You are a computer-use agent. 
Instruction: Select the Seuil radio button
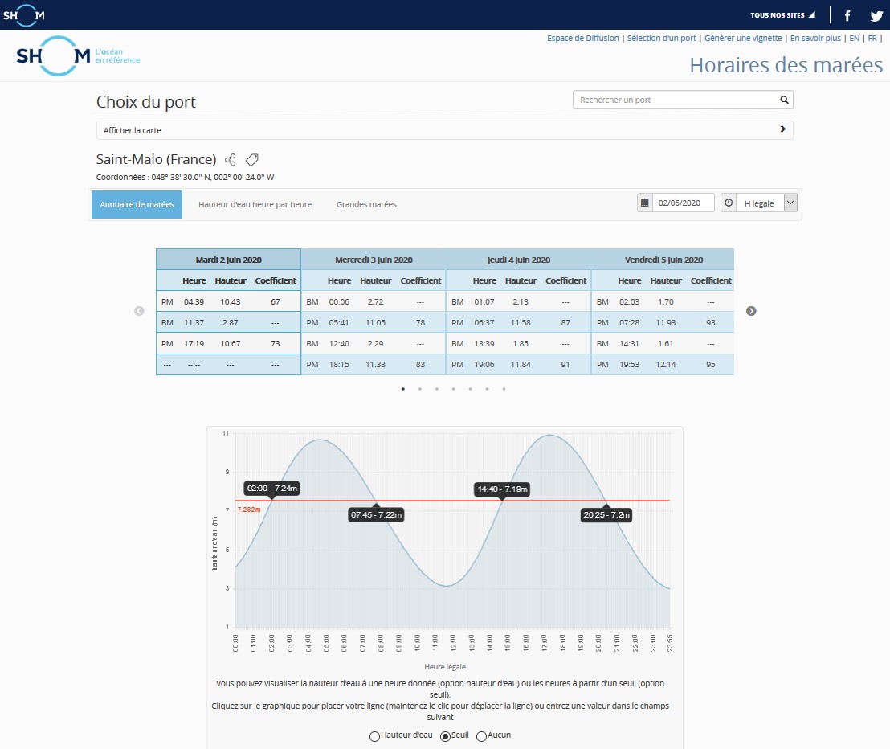(x=445, y=735)
